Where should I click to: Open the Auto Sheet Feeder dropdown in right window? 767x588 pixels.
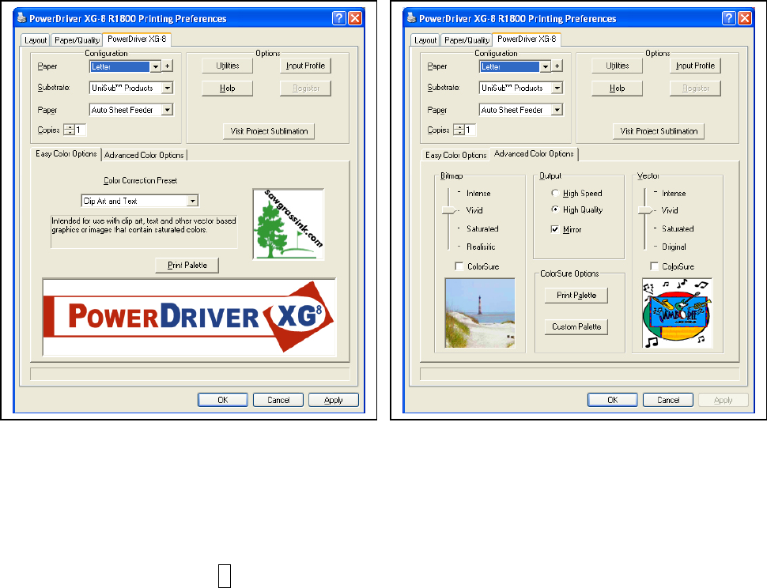point(557,110)
